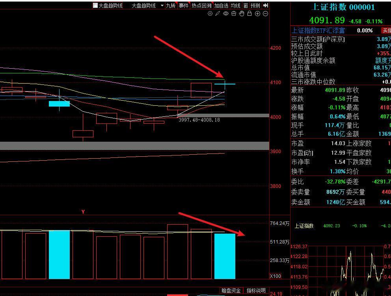Click the 委比 value -32.78%
This screenshot has width=391, height=296.
pos(335,182)
